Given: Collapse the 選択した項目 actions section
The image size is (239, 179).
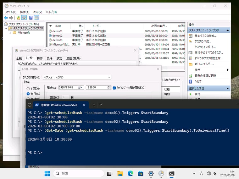Looking at the screenshot, I should pos(228,89).
